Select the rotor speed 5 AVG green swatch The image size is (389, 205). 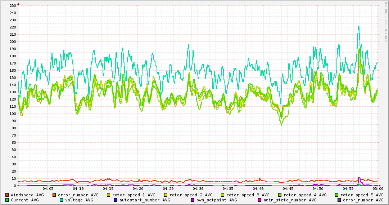(337, 195)
